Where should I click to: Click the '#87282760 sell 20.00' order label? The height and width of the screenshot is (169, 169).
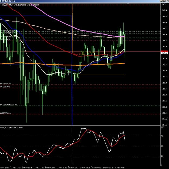tap(8, 32)
